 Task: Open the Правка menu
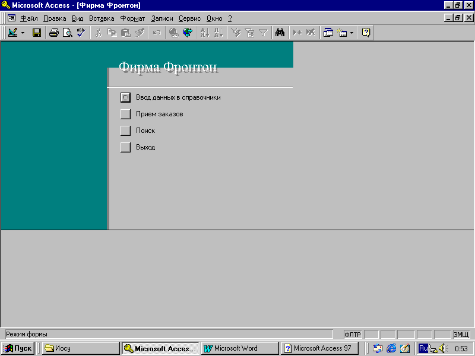55,18
